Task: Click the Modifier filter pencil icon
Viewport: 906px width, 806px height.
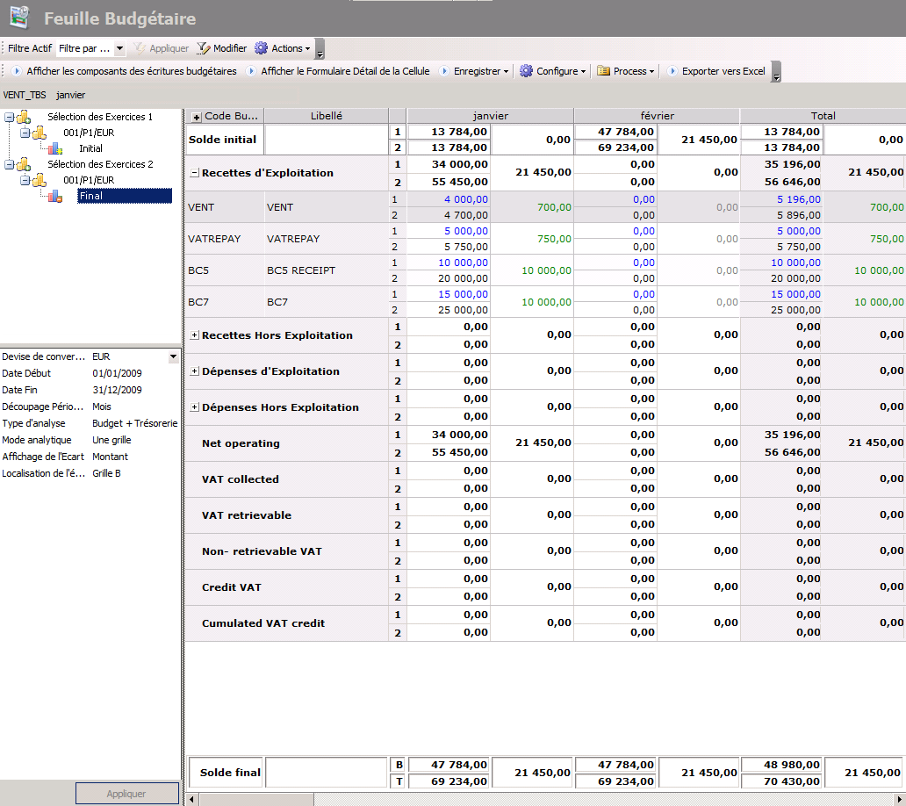Action: (x=204, y=48)
